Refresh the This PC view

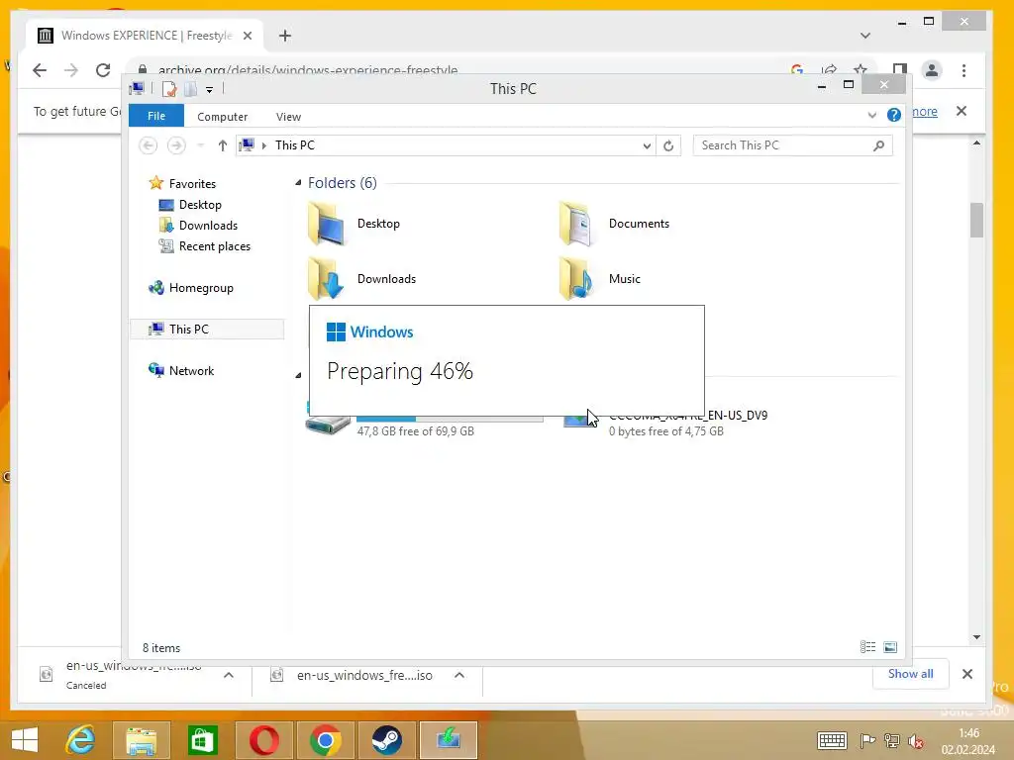click(x=668, y=146)
